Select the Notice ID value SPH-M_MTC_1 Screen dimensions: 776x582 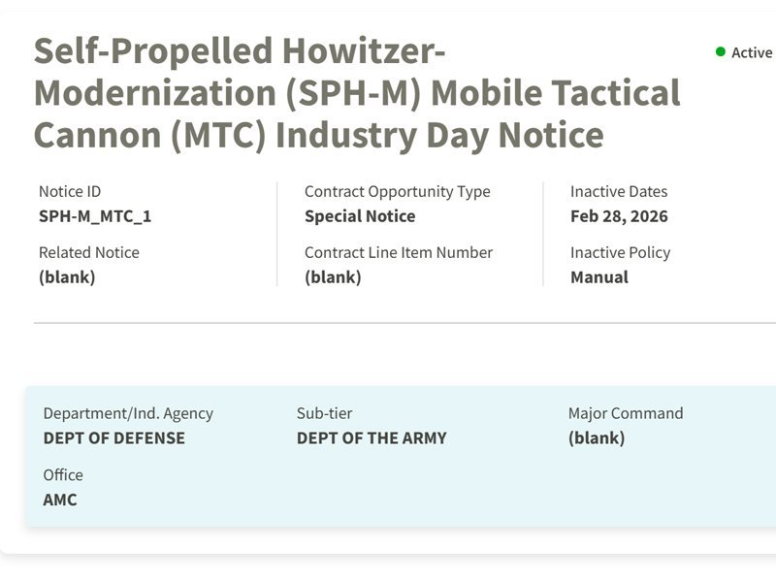pyautogui.click(x=95, y=216)
